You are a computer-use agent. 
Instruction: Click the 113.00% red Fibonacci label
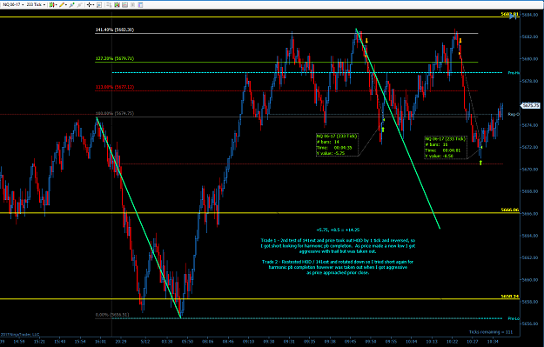(x=115, y=87)
